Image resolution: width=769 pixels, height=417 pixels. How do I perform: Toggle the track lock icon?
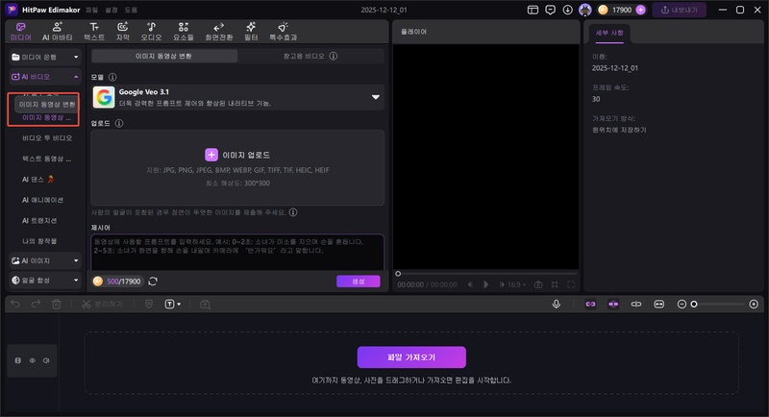[18, 360]
